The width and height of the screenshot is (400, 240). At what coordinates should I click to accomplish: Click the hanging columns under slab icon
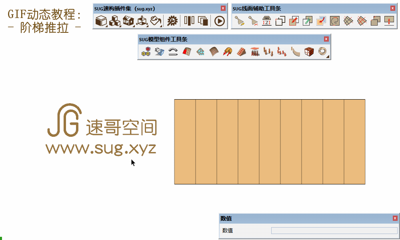tap(254, 52)
